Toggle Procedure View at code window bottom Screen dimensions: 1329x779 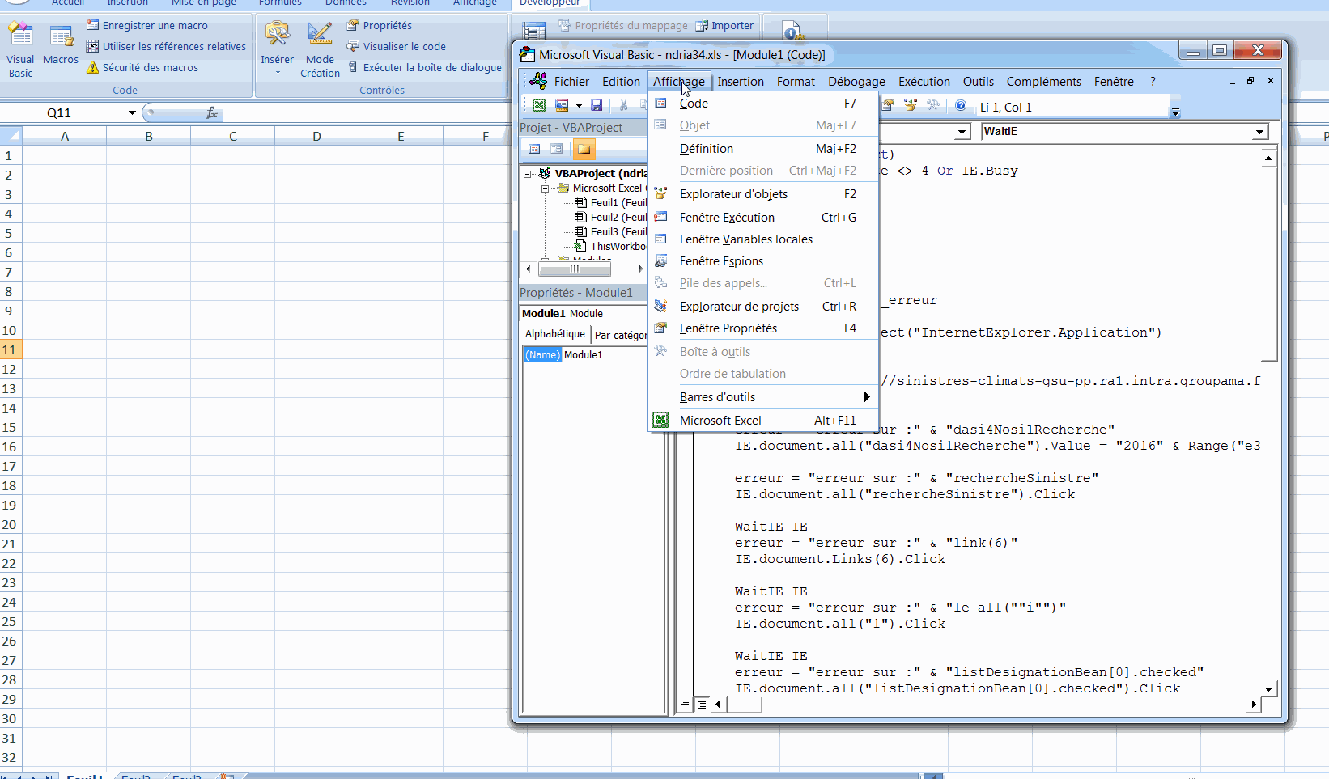point(685,705)
